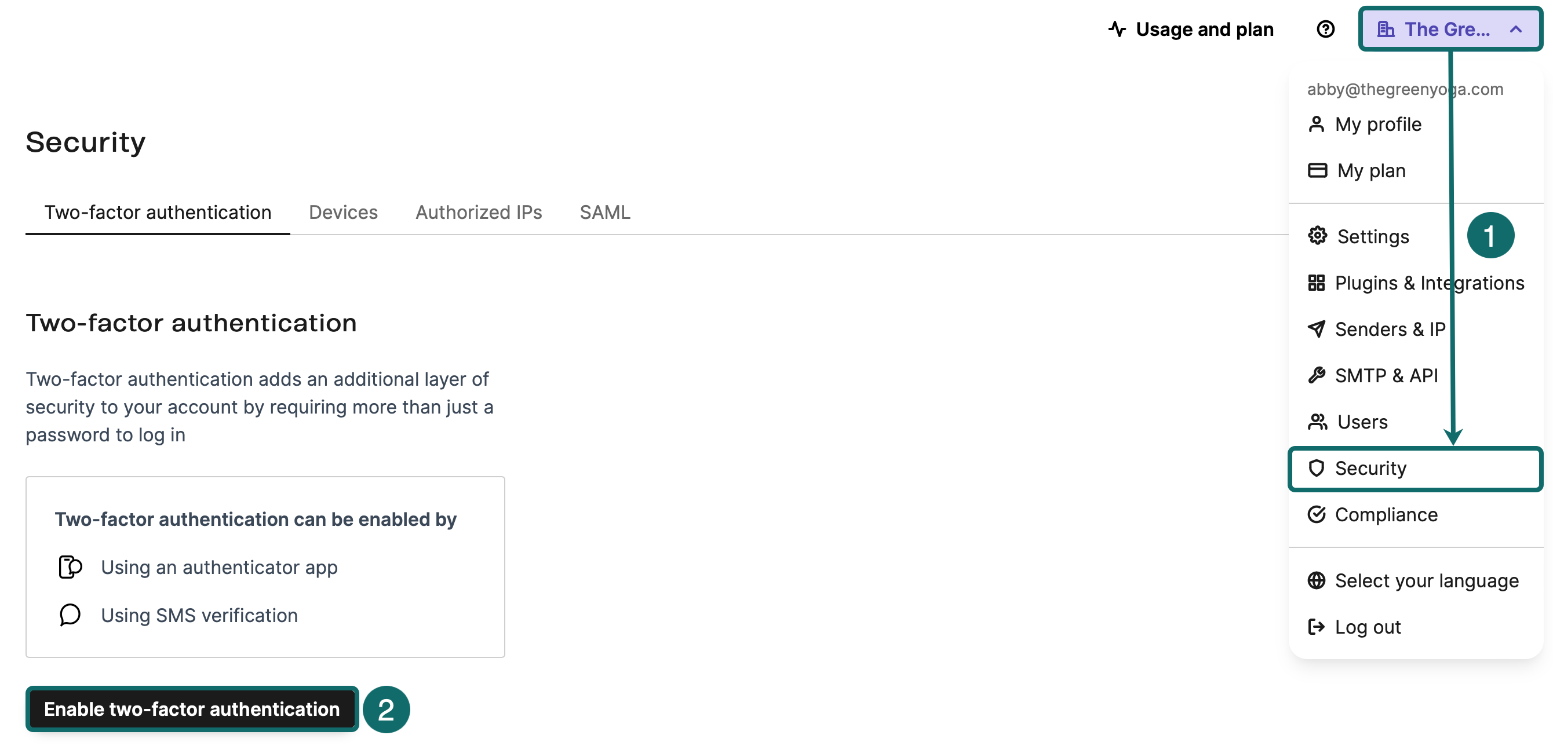Screen dimensions: 1553x746
Task: Click the Users people icon
Action: pyautogui.click(x=1318, y=421)
